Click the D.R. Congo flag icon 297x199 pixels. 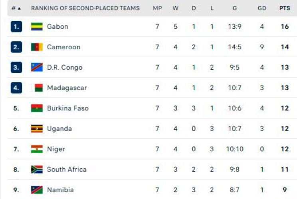point(37,68)
